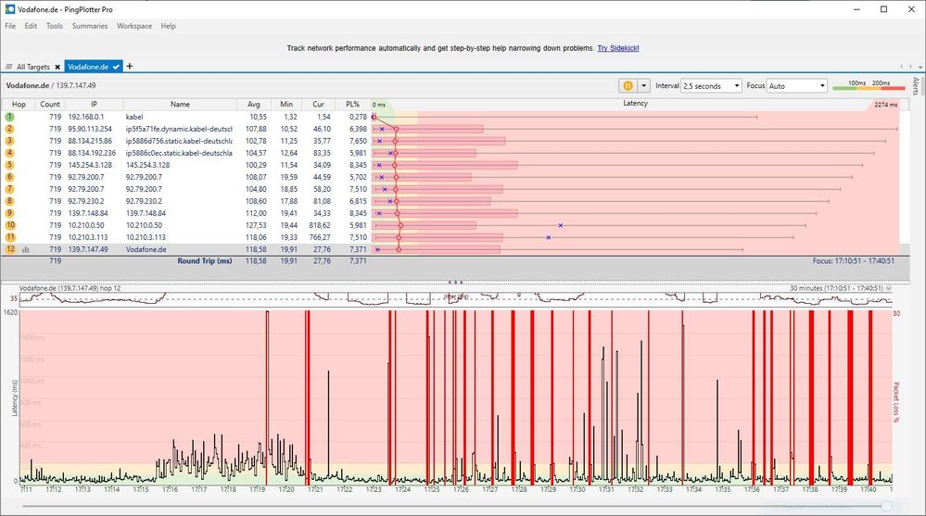Image resolution: width=926 pixels, height=516 pixels.
Task: Follow the Try Sidekick! link
Action: tap(618, 48)
